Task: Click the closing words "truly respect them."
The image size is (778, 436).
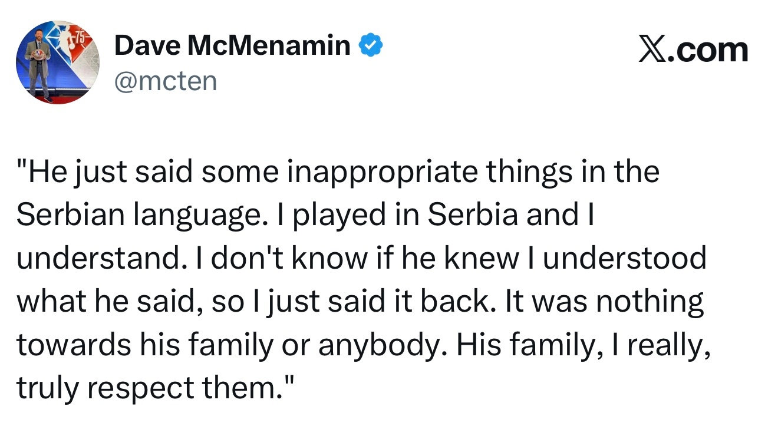Action: [x=155, y=388]
